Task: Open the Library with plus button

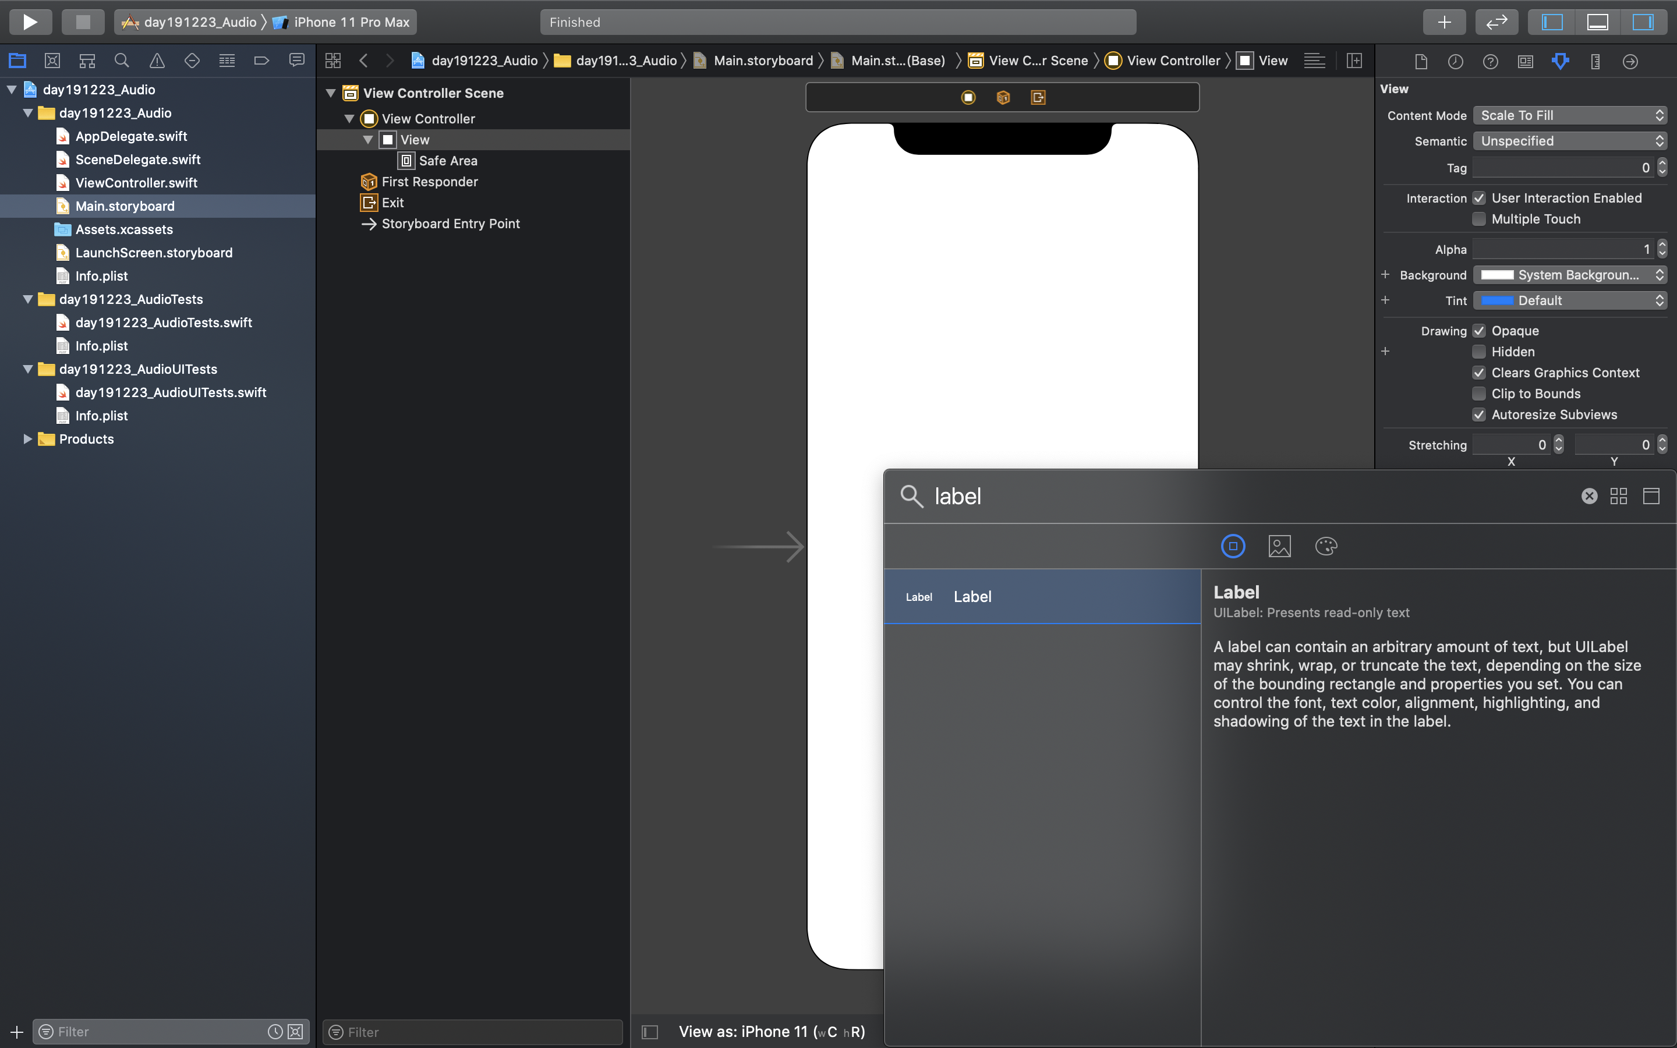Action: [x=1444, y=22]
